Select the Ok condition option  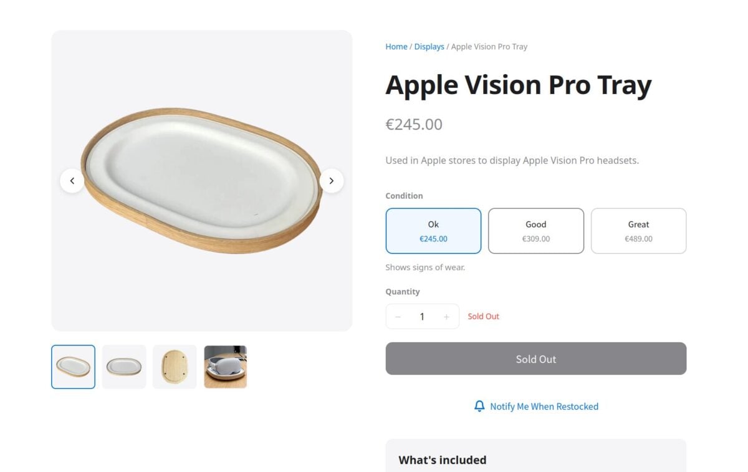pos(433,231)
